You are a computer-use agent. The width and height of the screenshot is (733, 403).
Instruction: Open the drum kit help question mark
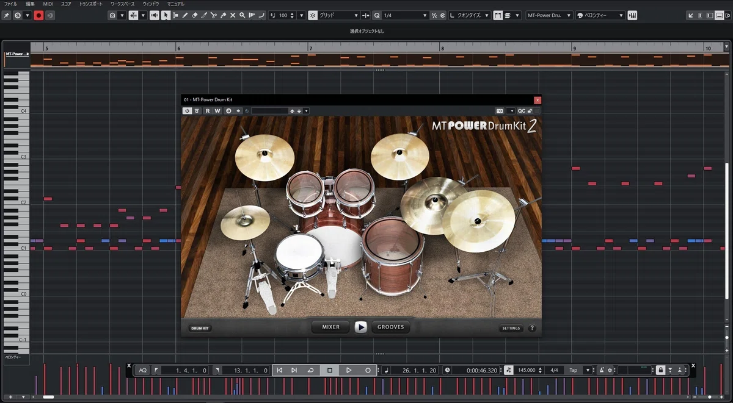click(x=531, y=328)
